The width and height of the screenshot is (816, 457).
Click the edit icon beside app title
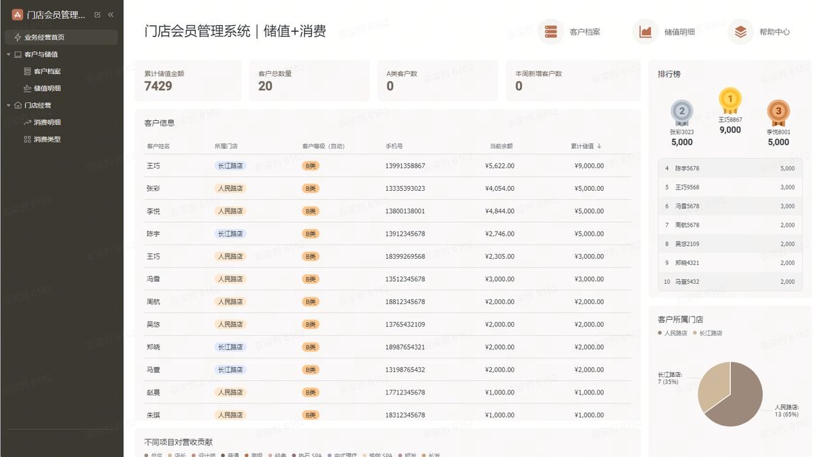97,14
